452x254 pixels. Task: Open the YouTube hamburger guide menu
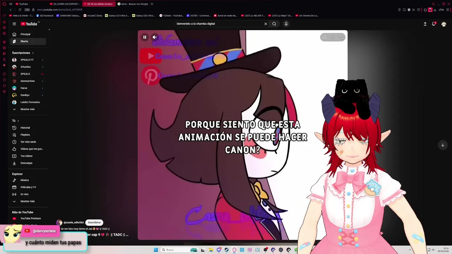(x=14, y=24)
